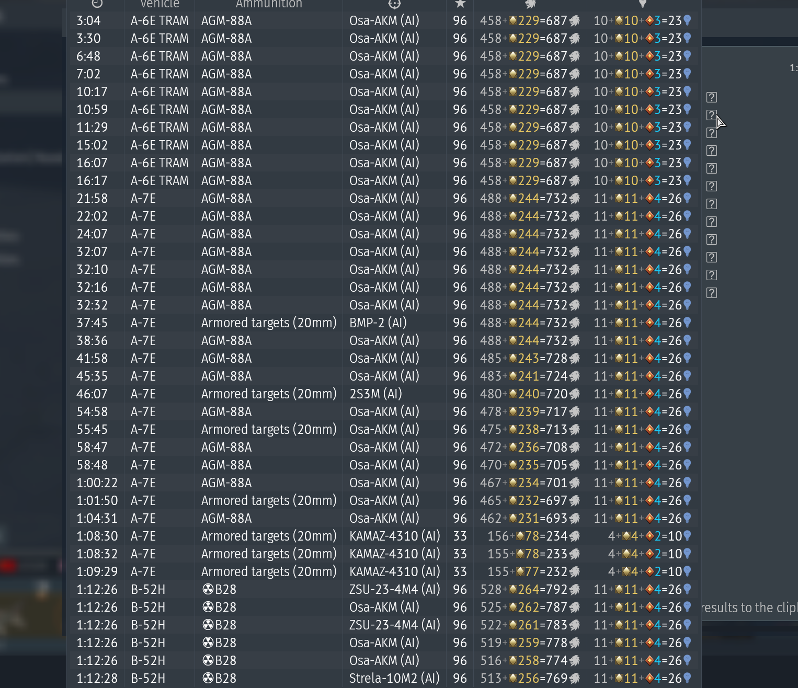The width and height of the screenshot is (798, 688).
Task: Click AGM-88A in the 16:17 row
Action: point(226,181)
